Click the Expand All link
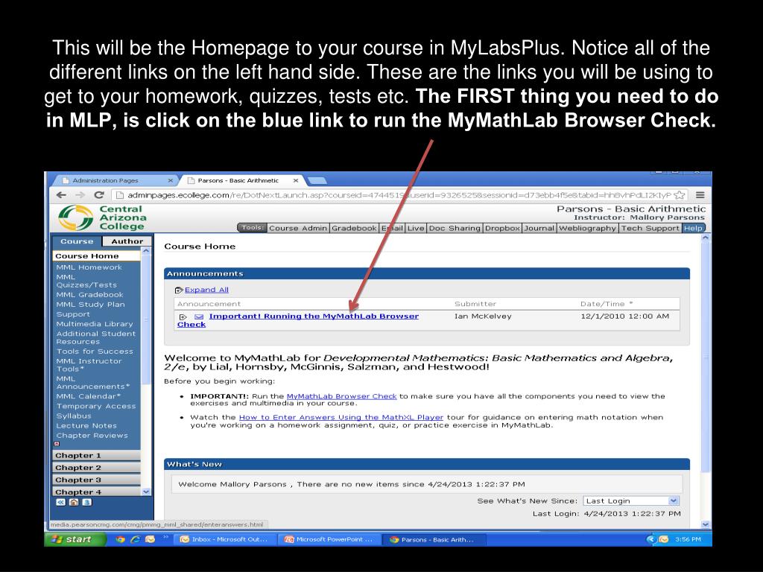 coord(206,290)
